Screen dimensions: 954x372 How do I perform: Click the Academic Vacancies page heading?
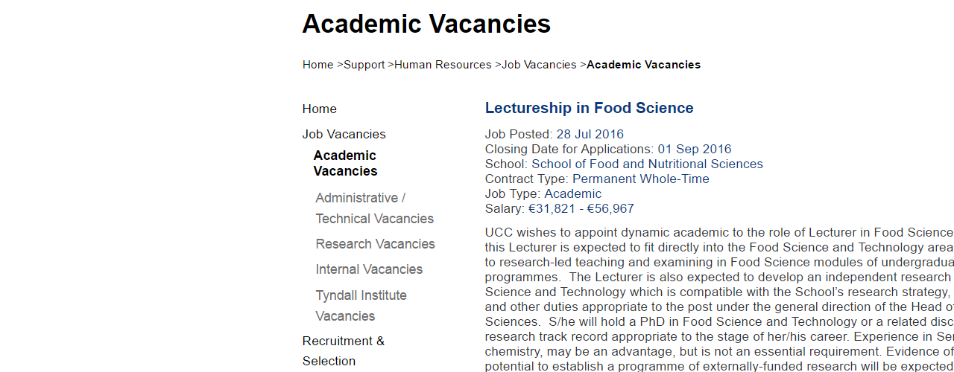426,24
